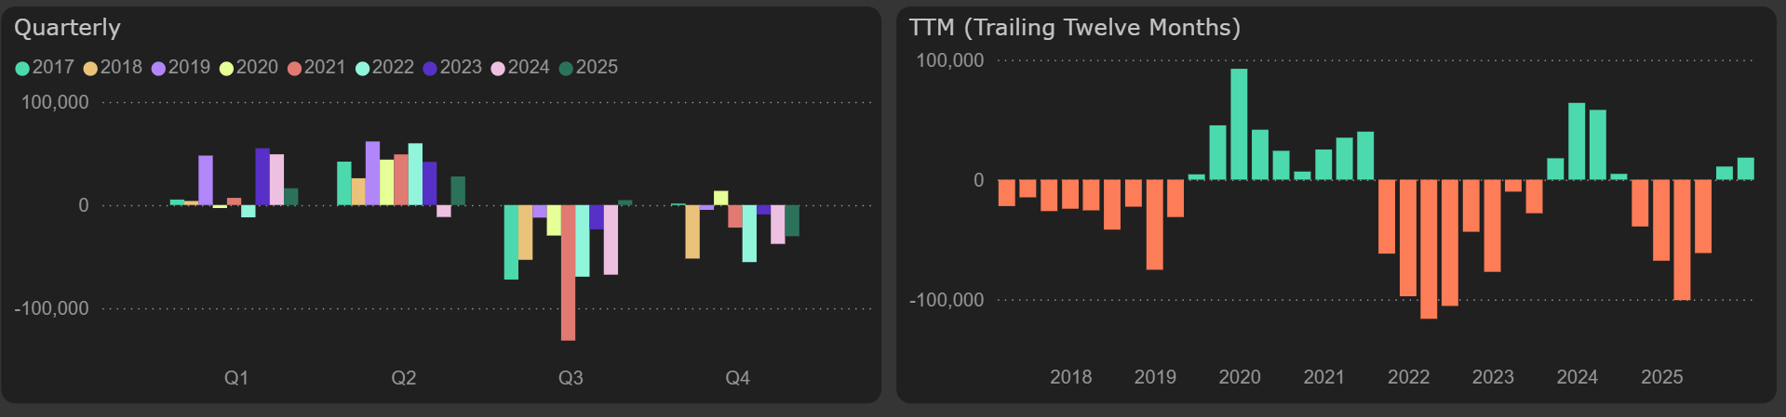Select the 2023 legend marker
The width and height of the screenshot is (1786, 417).
coord(430,68)
